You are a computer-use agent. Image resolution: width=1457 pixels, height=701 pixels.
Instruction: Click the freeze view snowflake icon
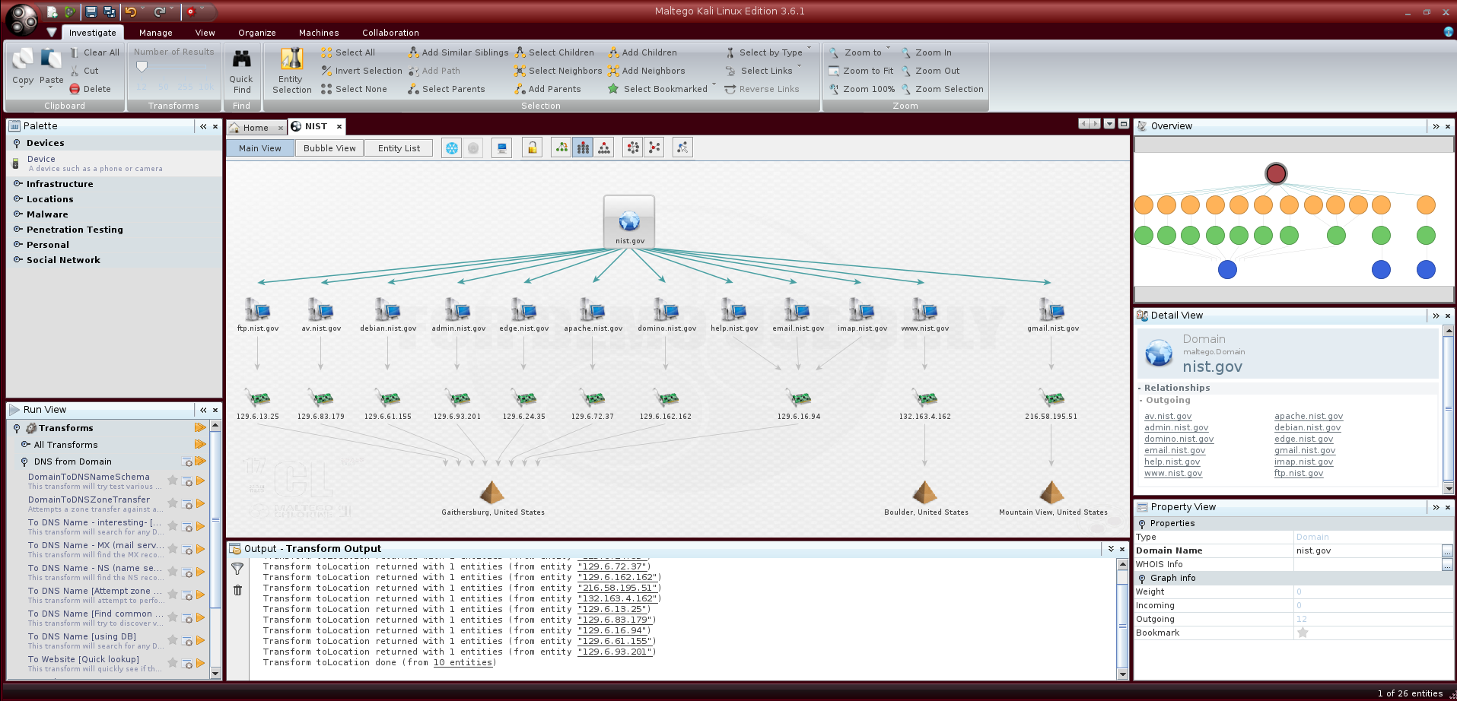tap(452, 148)
